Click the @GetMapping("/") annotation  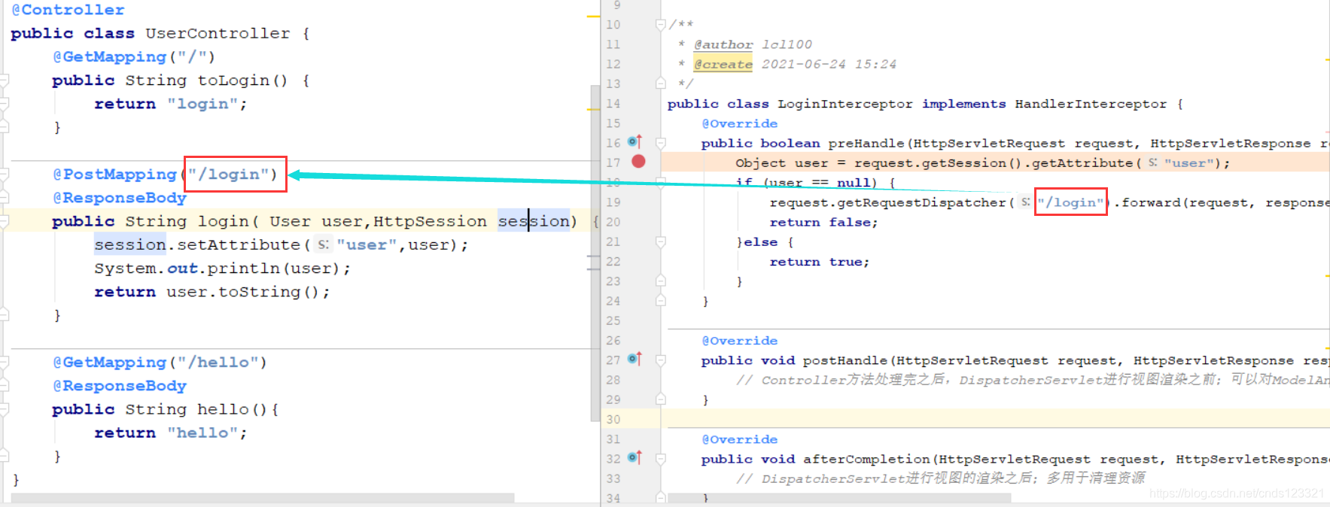[133, 57]
